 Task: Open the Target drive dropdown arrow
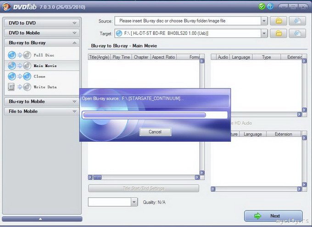point(264,33)
